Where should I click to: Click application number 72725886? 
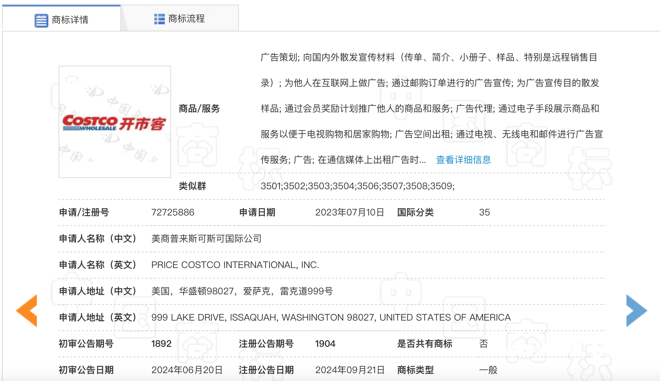point(173,213)
